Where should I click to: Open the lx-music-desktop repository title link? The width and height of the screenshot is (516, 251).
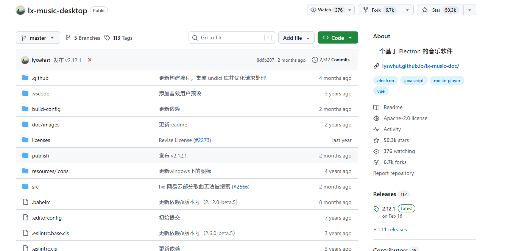[x=58, y=11]
